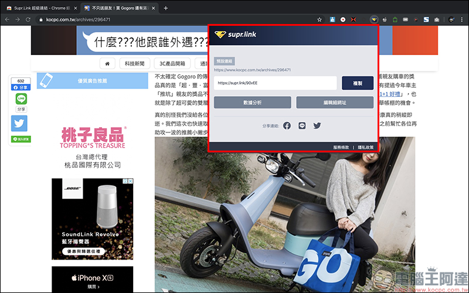Click the 預設連結 label
The height and width of the screenshot is (293, 469).
(x=225, y=62)
